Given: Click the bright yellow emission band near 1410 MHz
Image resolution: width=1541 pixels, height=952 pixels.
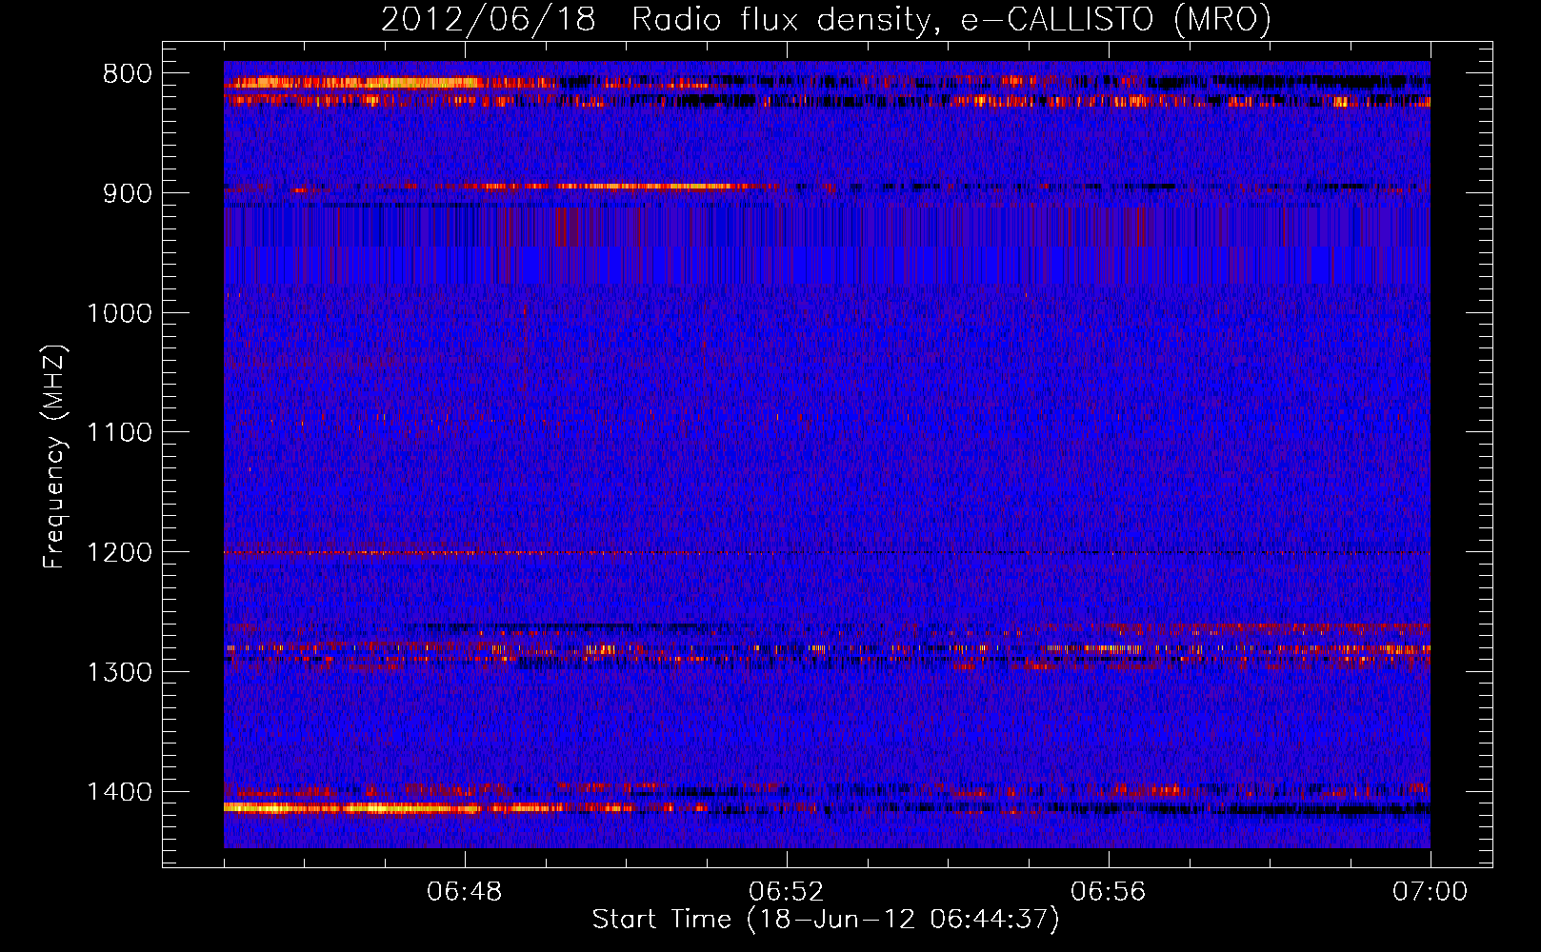Looking at the screenshot, I should 352,808.
